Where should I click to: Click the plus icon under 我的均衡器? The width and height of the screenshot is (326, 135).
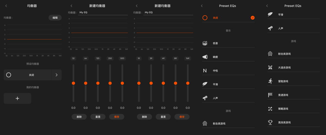(17, 98)
